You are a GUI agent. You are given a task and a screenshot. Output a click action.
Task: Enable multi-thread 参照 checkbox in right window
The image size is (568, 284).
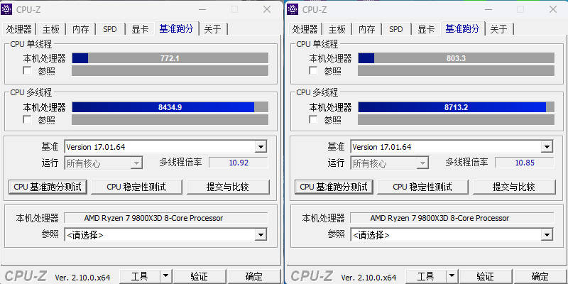click(313, 119)
